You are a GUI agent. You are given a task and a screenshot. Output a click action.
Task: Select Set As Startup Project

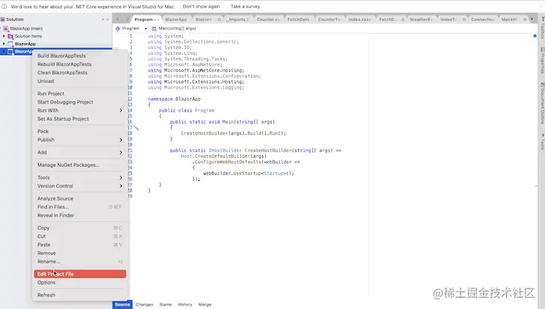click(80, 118)
